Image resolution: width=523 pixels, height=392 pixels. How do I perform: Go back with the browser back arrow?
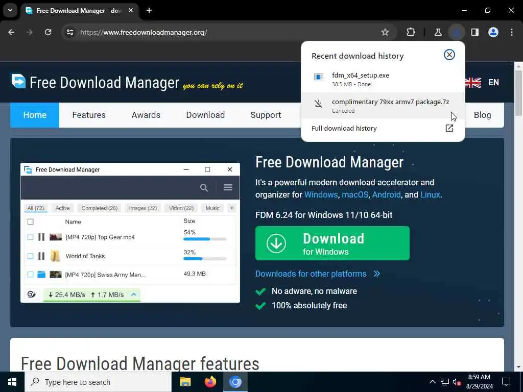point(11,32)
